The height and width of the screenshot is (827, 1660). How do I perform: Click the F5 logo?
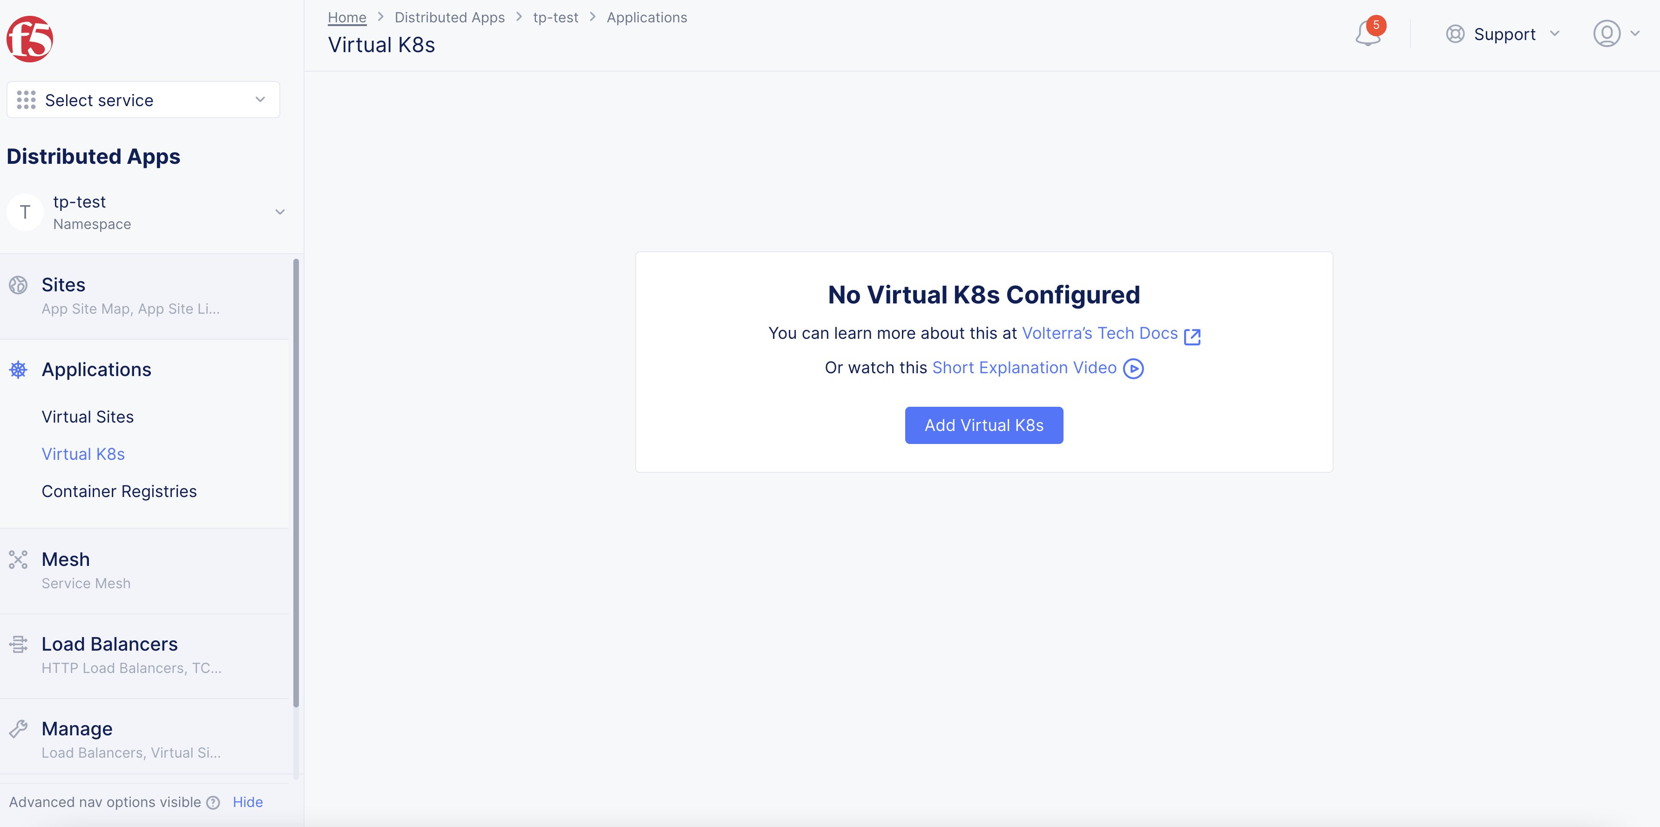pos(30,39)
